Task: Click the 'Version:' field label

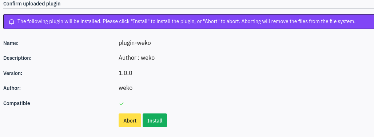Action: pos(13,73)
